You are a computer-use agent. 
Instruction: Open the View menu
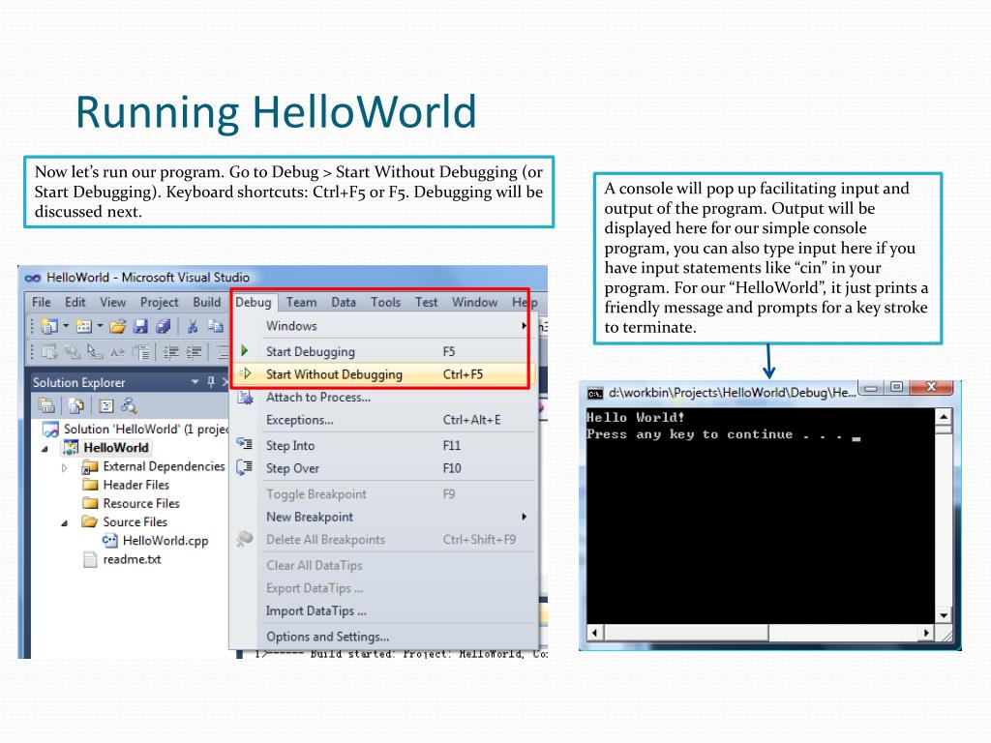click(x=112, y=302)
